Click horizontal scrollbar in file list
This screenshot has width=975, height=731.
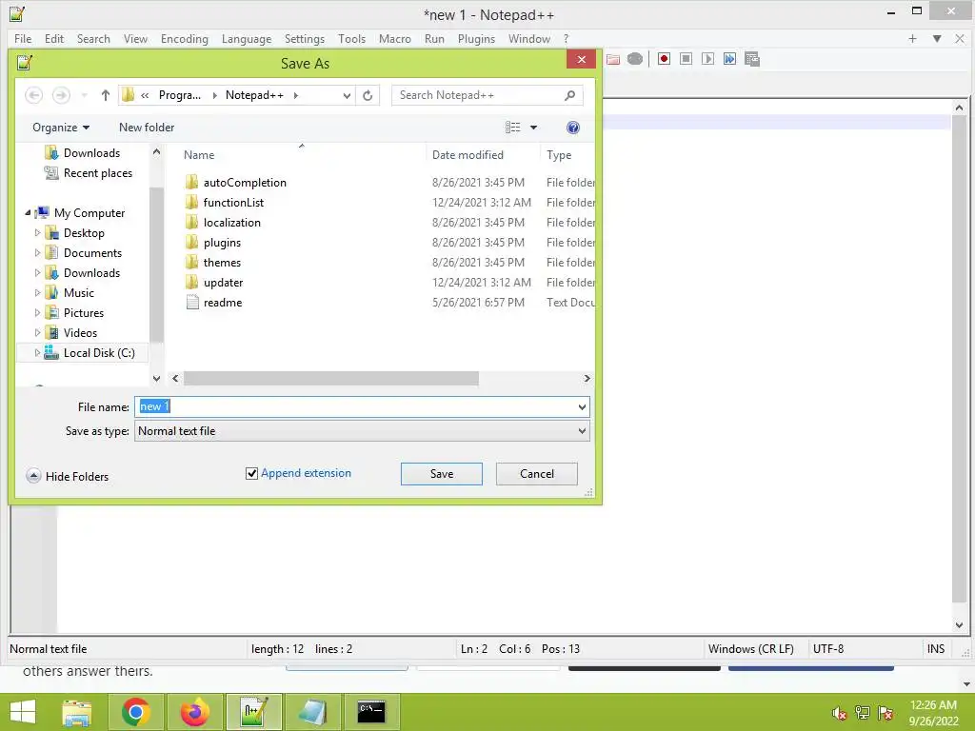pyautogui.click(x=330, y=378)
